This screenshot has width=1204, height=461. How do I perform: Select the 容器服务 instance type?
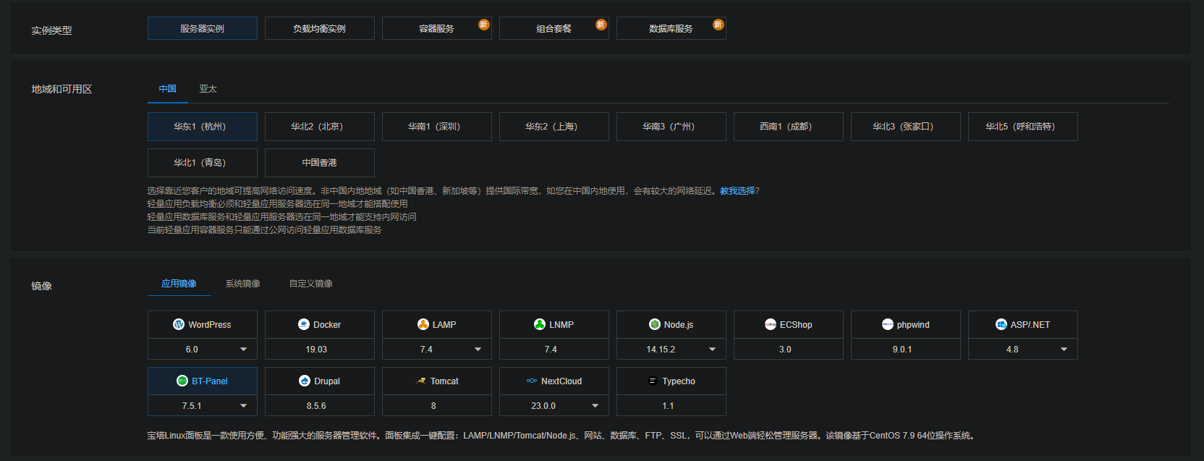[x=437, y=28]
